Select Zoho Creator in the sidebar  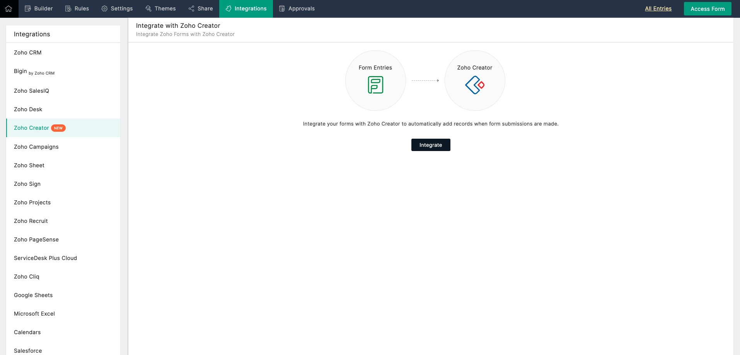pos(63,128)
